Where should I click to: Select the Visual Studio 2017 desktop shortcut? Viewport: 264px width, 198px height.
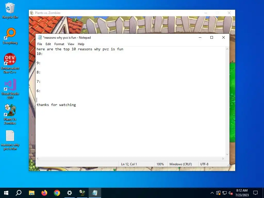(x=10, y=89)
